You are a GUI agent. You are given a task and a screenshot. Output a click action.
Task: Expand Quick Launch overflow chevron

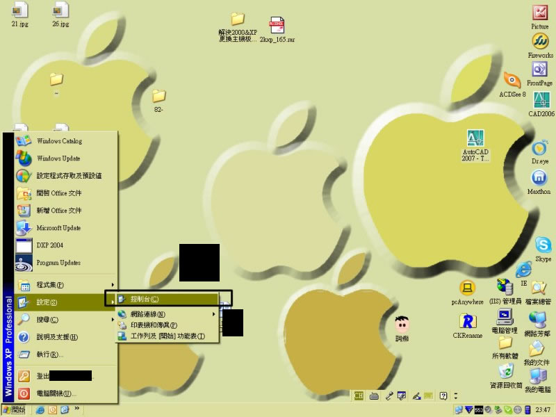pyautogui.click(x=76, y=408)
